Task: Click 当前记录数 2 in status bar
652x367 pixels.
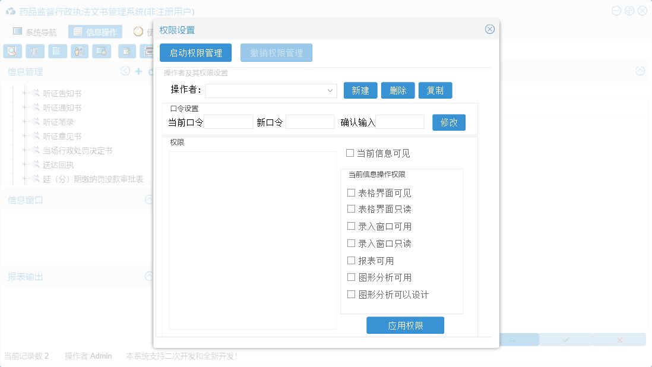Action: (26, 356)
